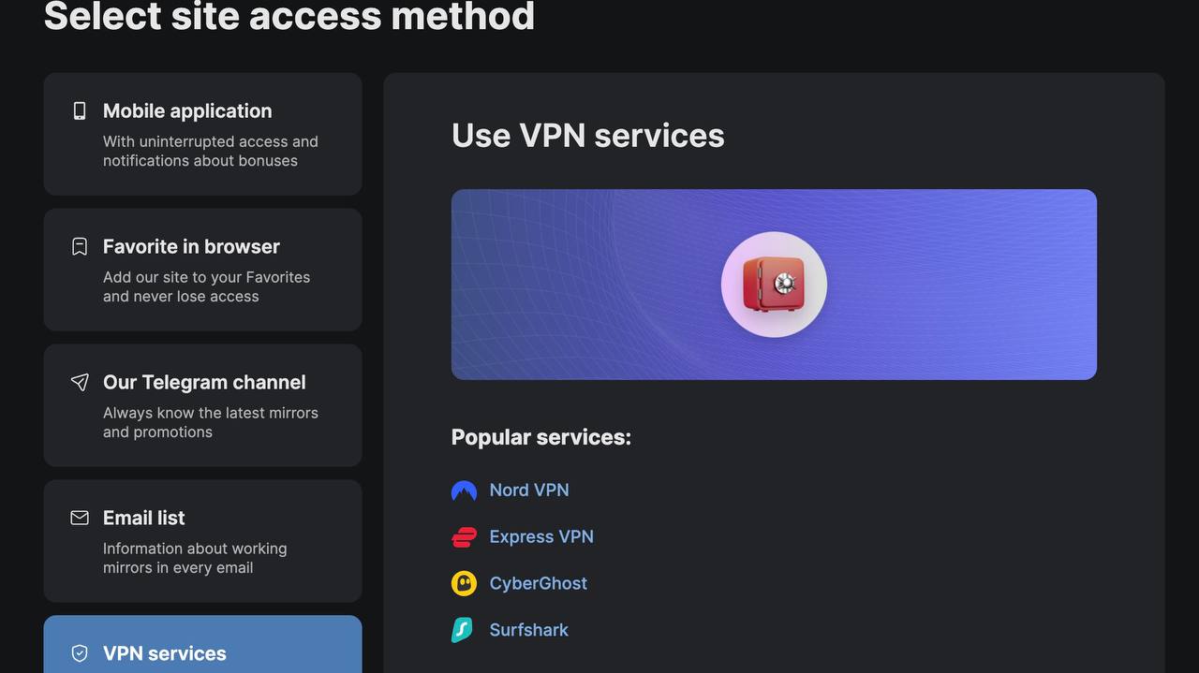This screenshot has height=673, width=1199.
Task: Click the Nord VPN logo icon
Action: 464,490
